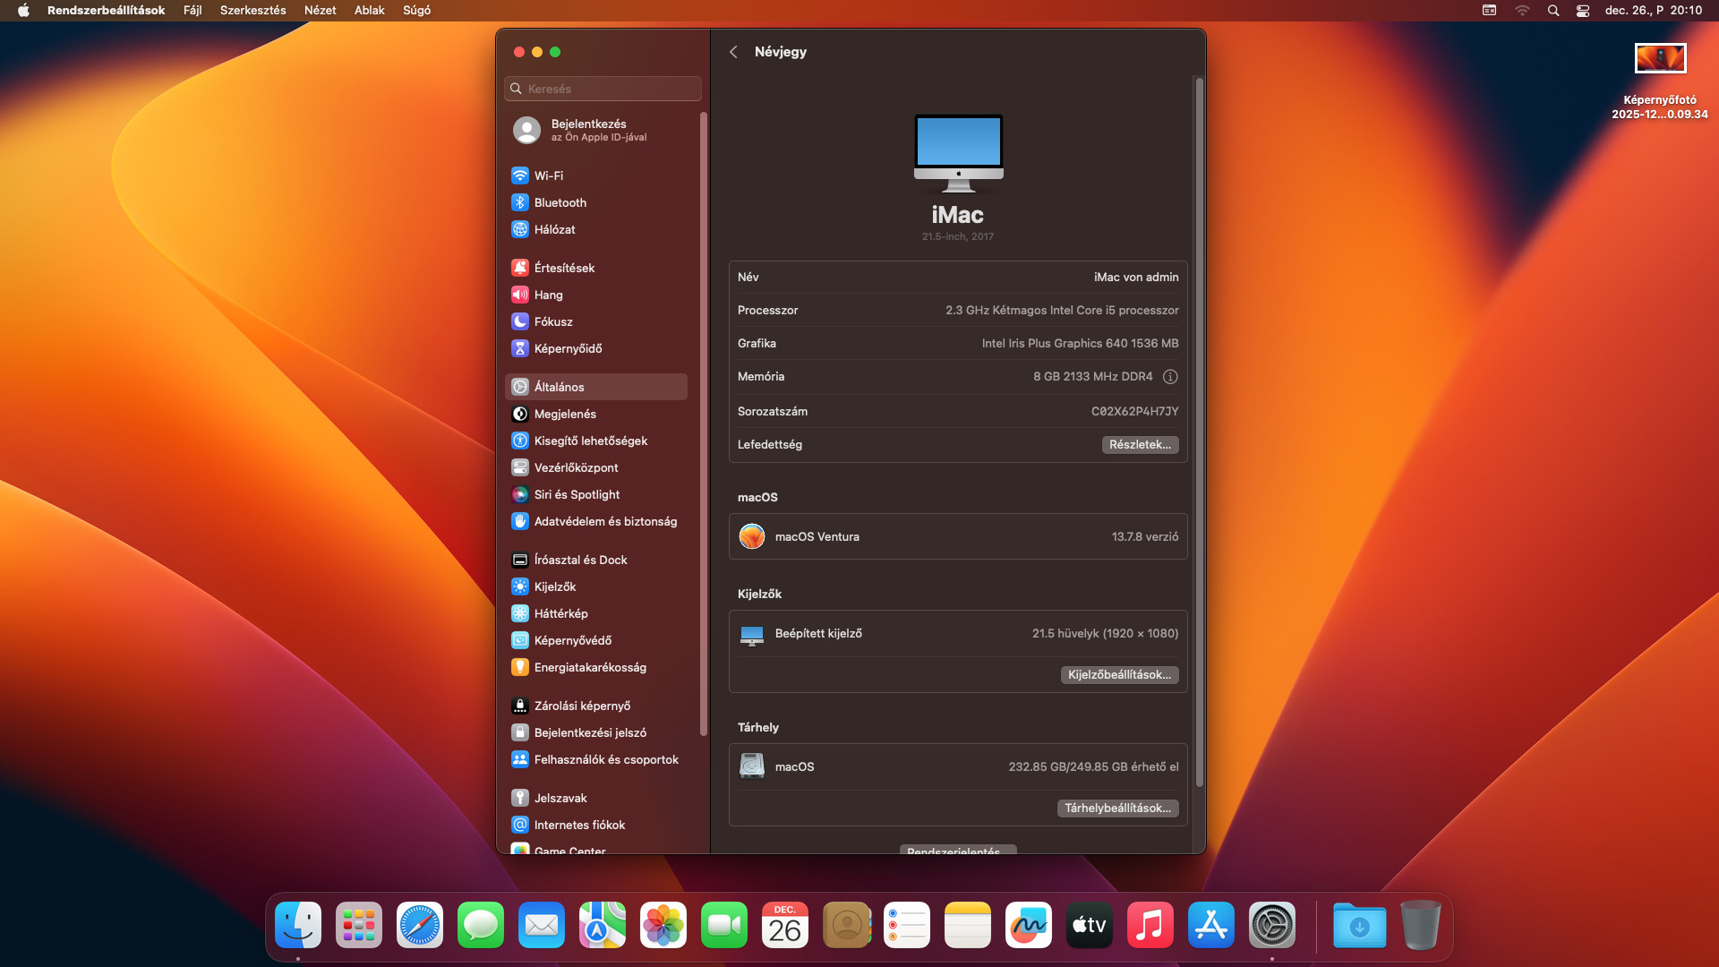Viewport: 1719px width, 967px height.
Task: Click the memory info icon
Action: [1169, 377]
